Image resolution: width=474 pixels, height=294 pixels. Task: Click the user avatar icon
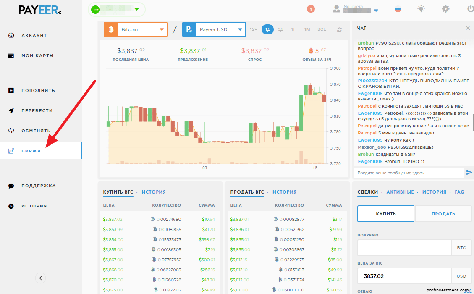tap(336, 9)
